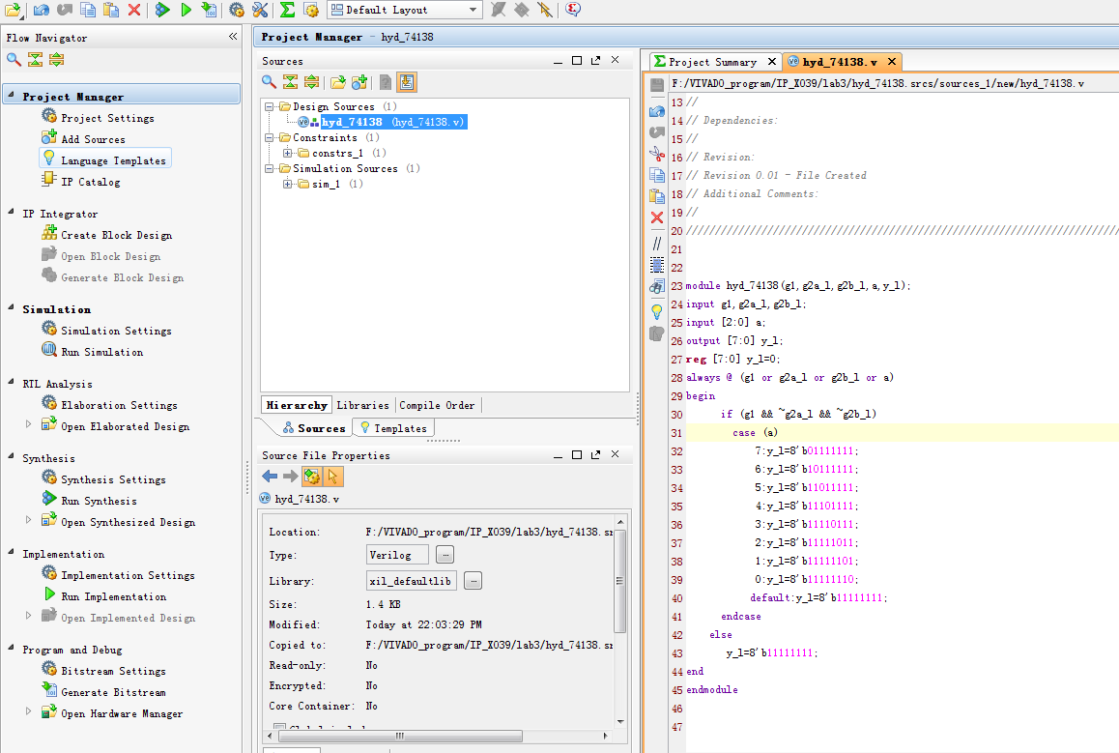Click Generate Bitstream in Flow Navigator
The height and width of the screenshot is (753, 1119).
113,692
